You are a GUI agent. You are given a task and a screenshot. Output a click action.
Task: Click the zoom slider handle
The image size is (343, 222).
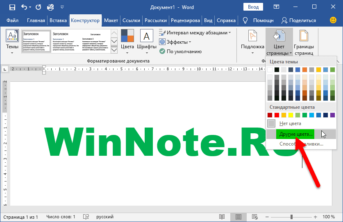291,217
